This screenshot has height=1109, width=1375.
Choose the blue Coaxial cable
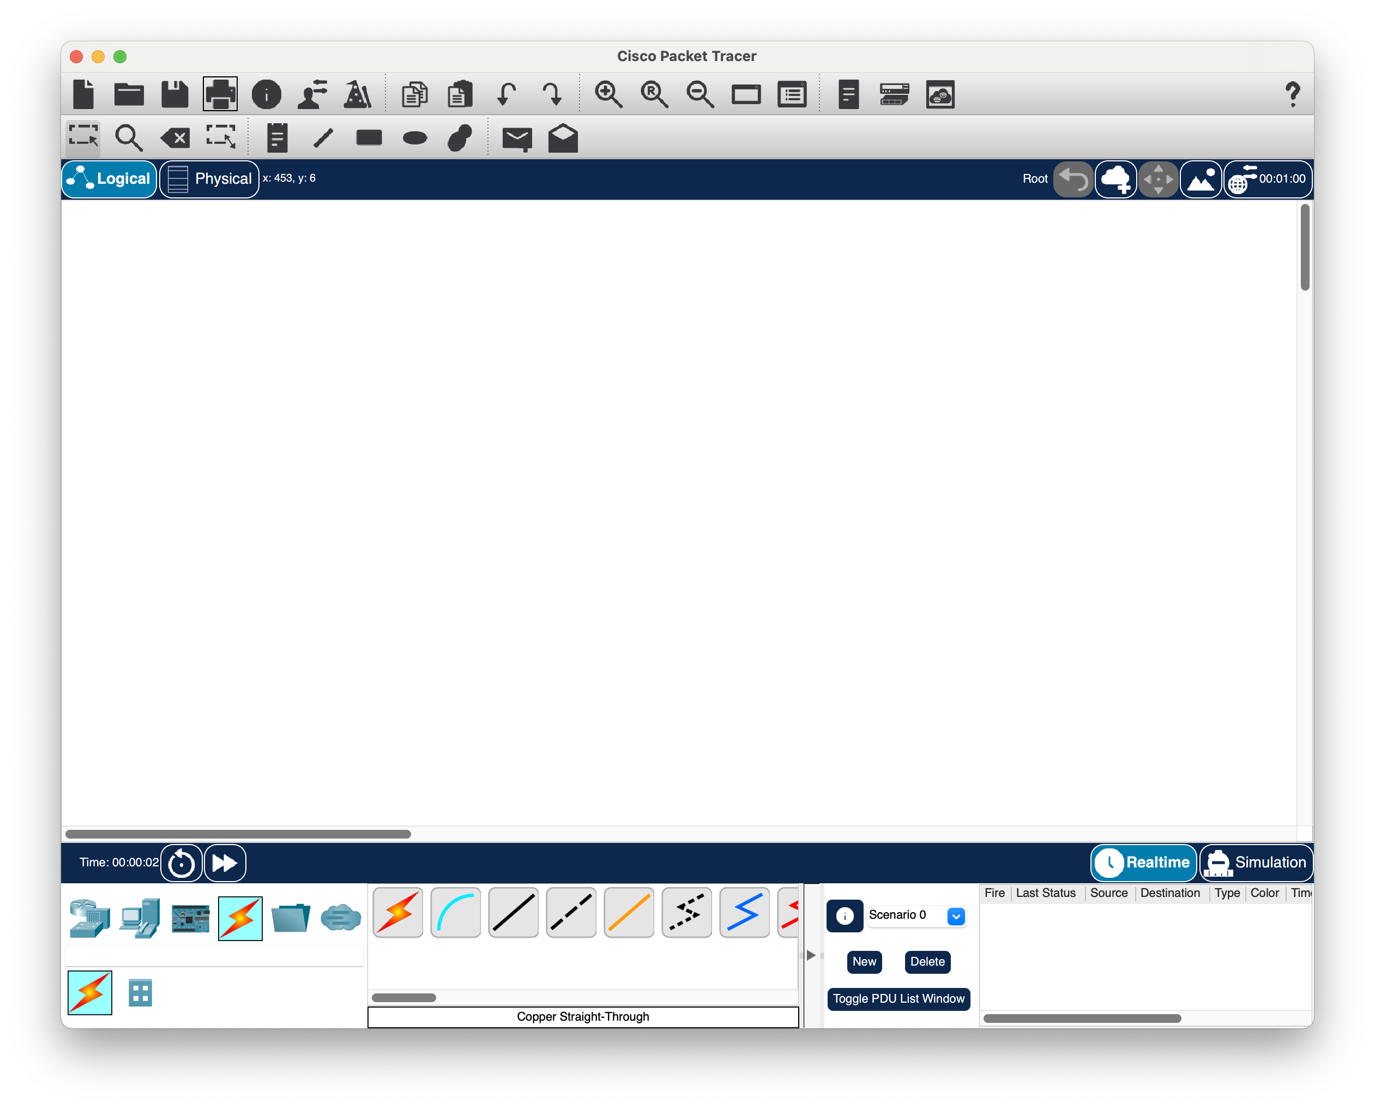745,913
